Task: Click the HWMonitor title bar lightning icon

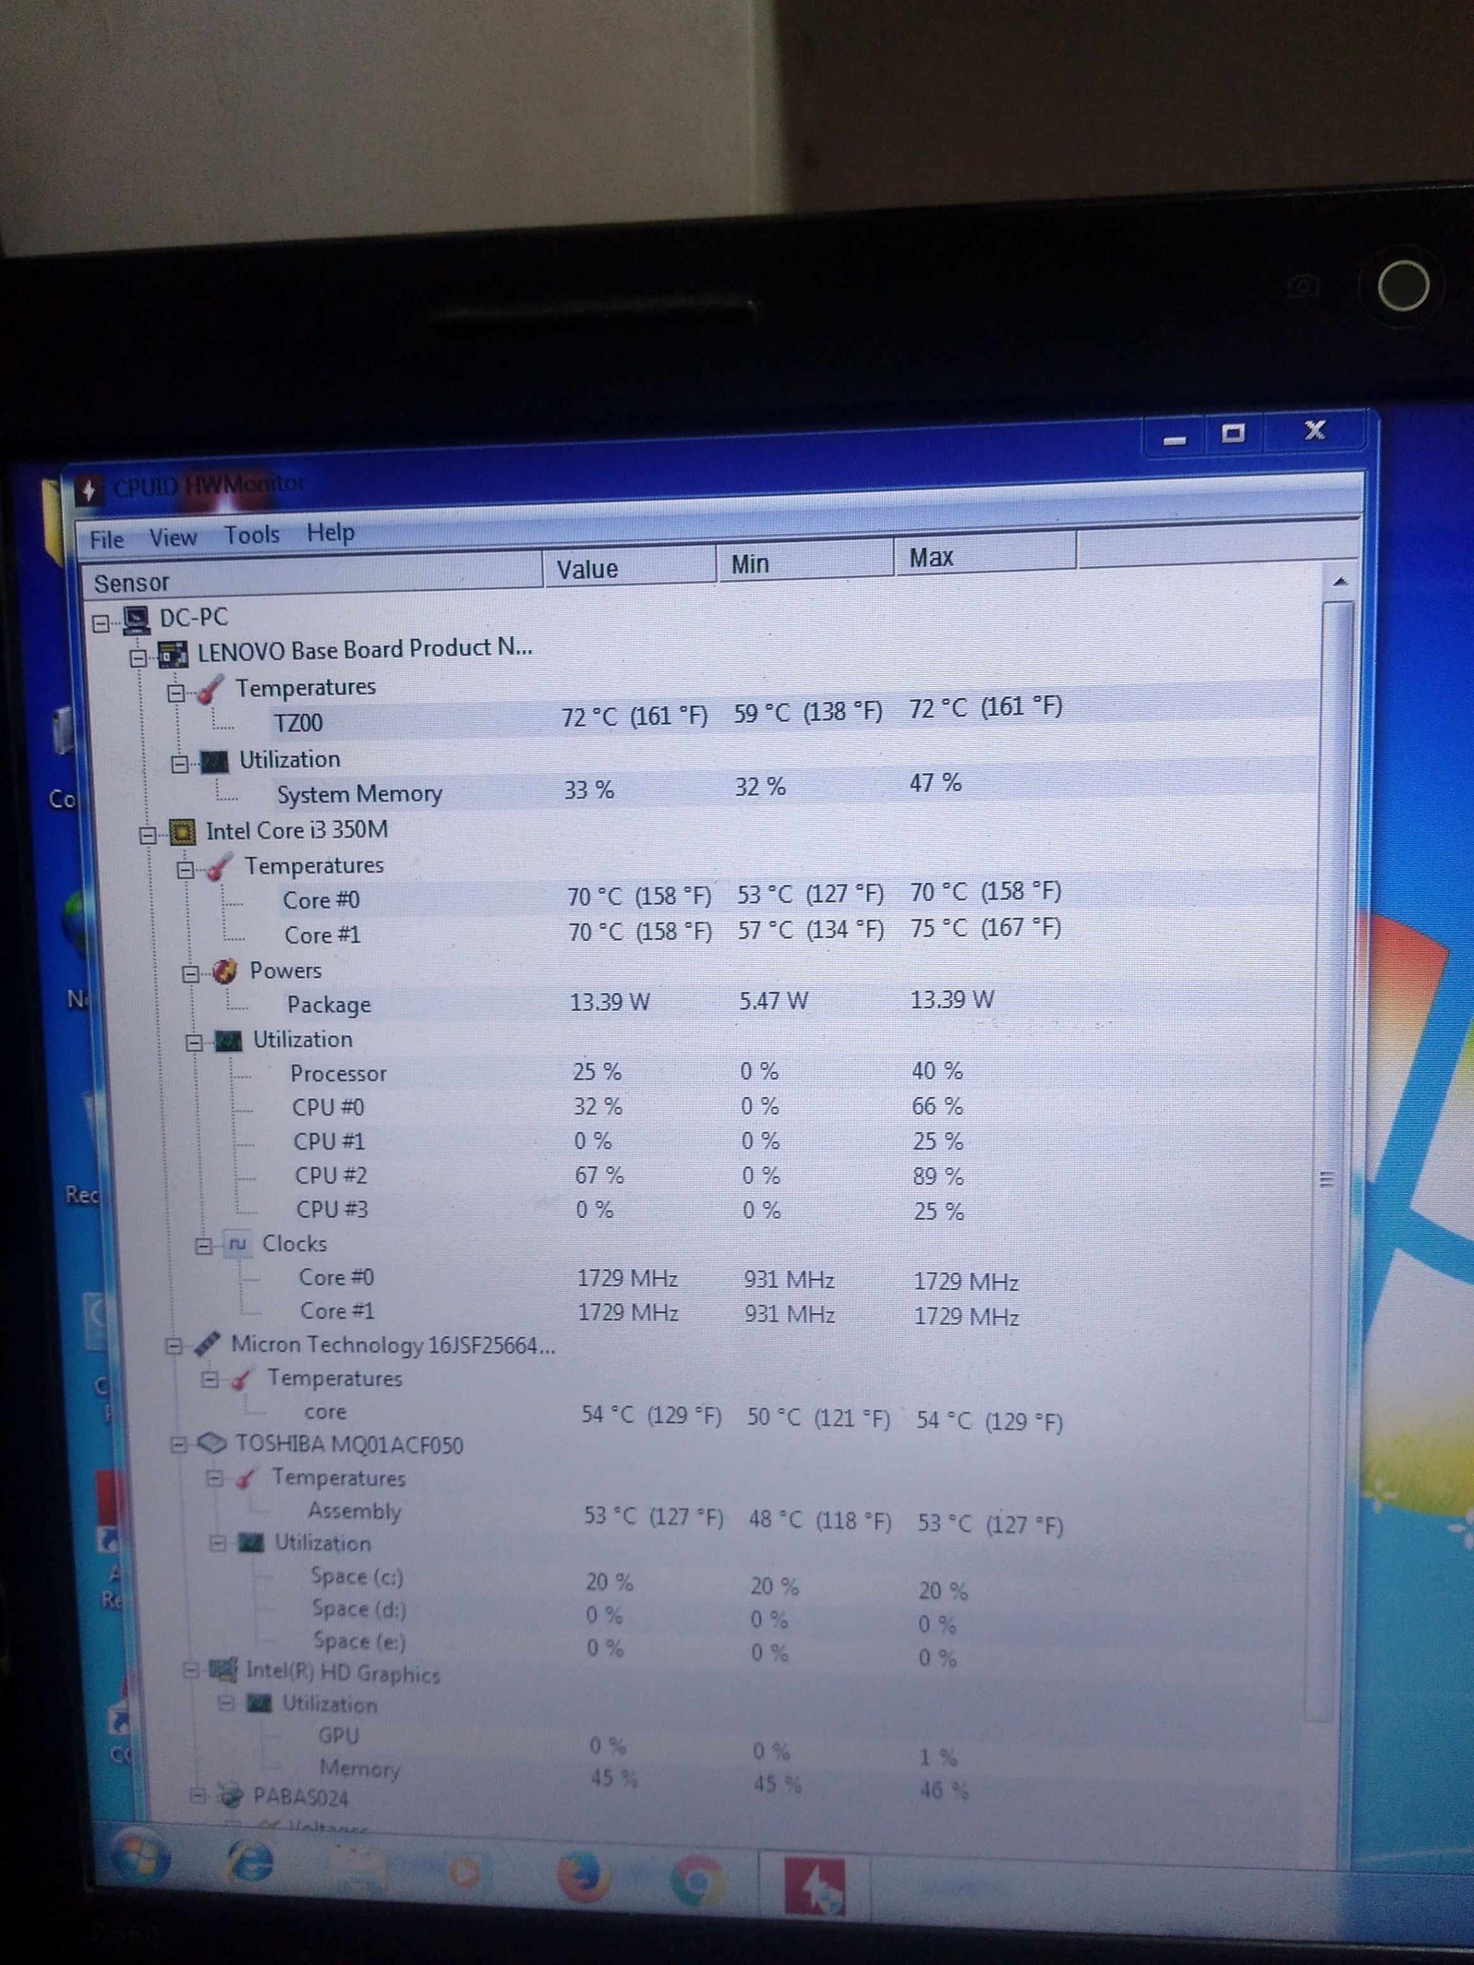Action: pyautogui.click(x=88, y=489)
